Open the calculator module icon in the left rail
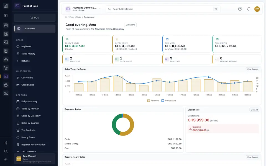Image resolution: width=266 pixels, height=166 pixels. pos(6,34)
